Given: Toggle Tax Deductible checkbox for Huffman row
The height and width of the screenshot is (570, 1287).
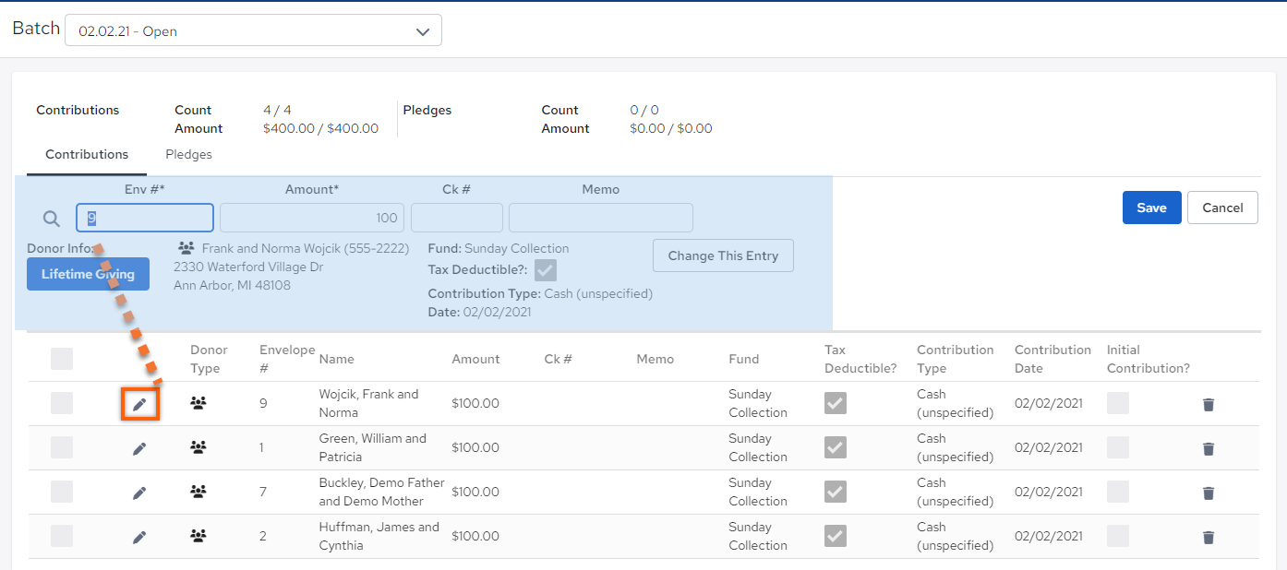Looking at the screenshot, I should pyautogui.click(x=836, y=536).
